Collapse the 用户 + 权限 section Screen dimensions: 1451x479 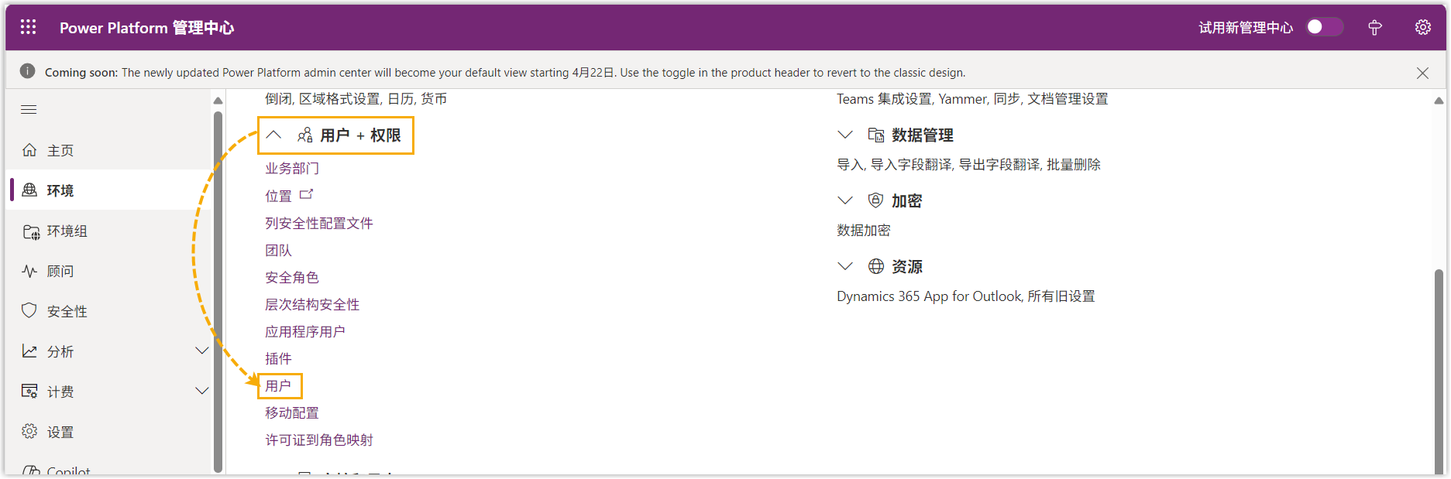(273, 135)
